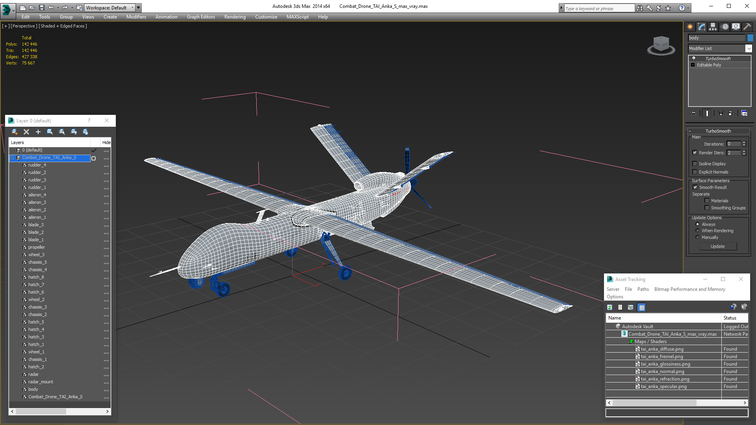Click Tree View icon in Asset Tracking

(631, 307)
